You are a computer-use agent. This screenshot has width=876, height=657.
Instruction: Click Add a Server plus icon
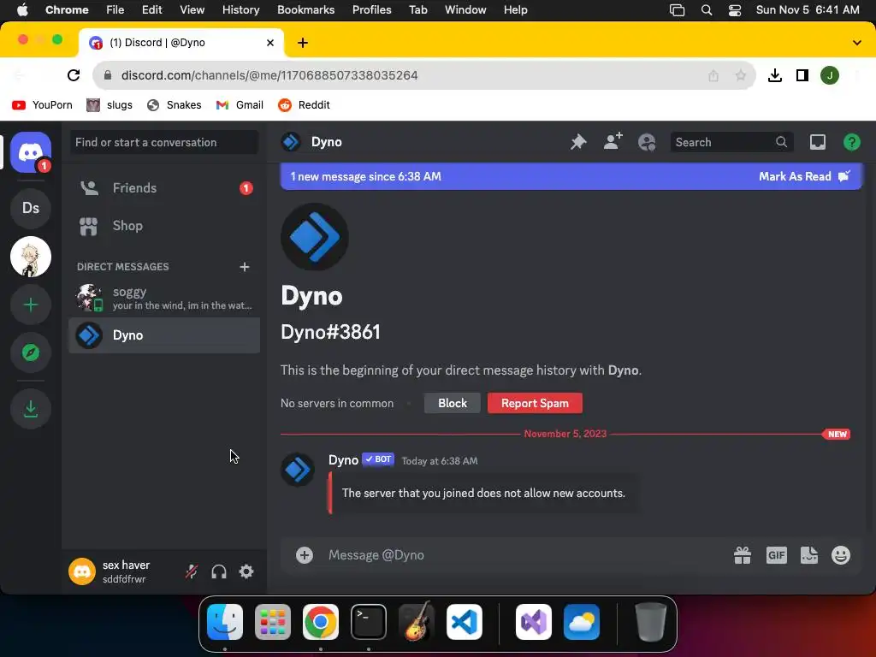point(31,305)
